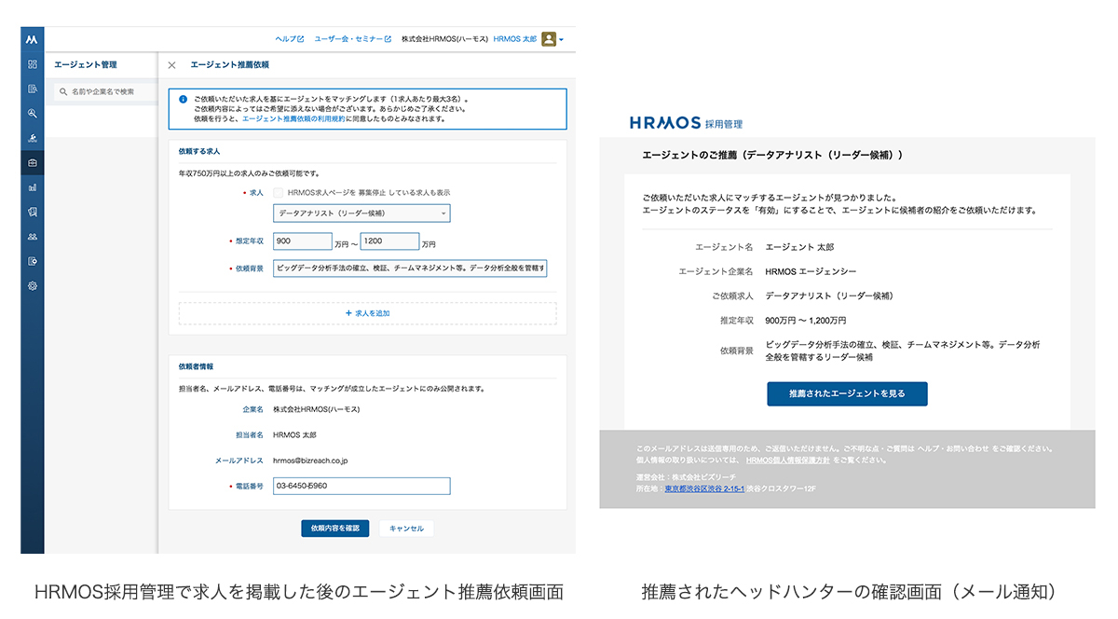The height and width of the screenshot is (619, 1118).
Task: Open the ヘルプ link in the header
Action: pos(289,39)
